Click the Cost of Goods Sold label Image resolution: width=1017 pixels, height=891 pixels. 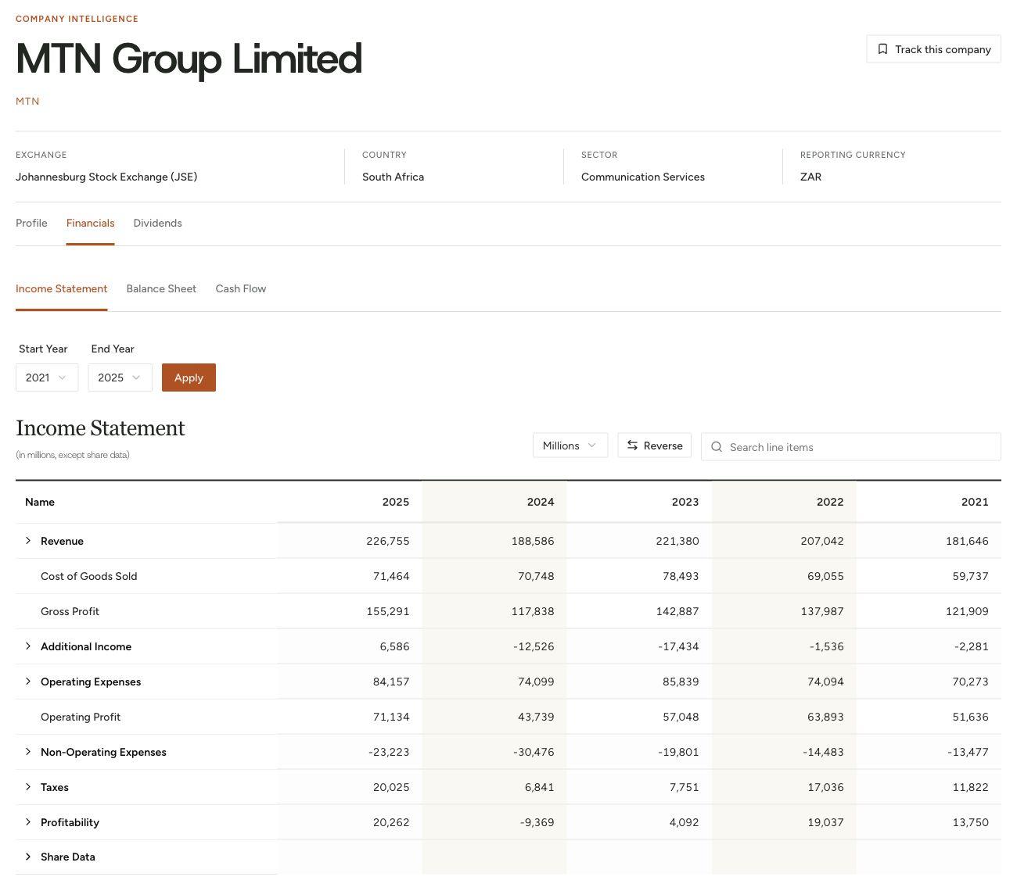point(88,576)
